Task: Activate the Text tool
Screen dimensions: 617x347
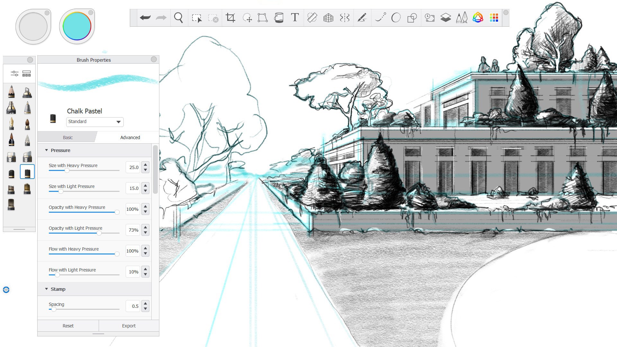Action: (295, 17)
